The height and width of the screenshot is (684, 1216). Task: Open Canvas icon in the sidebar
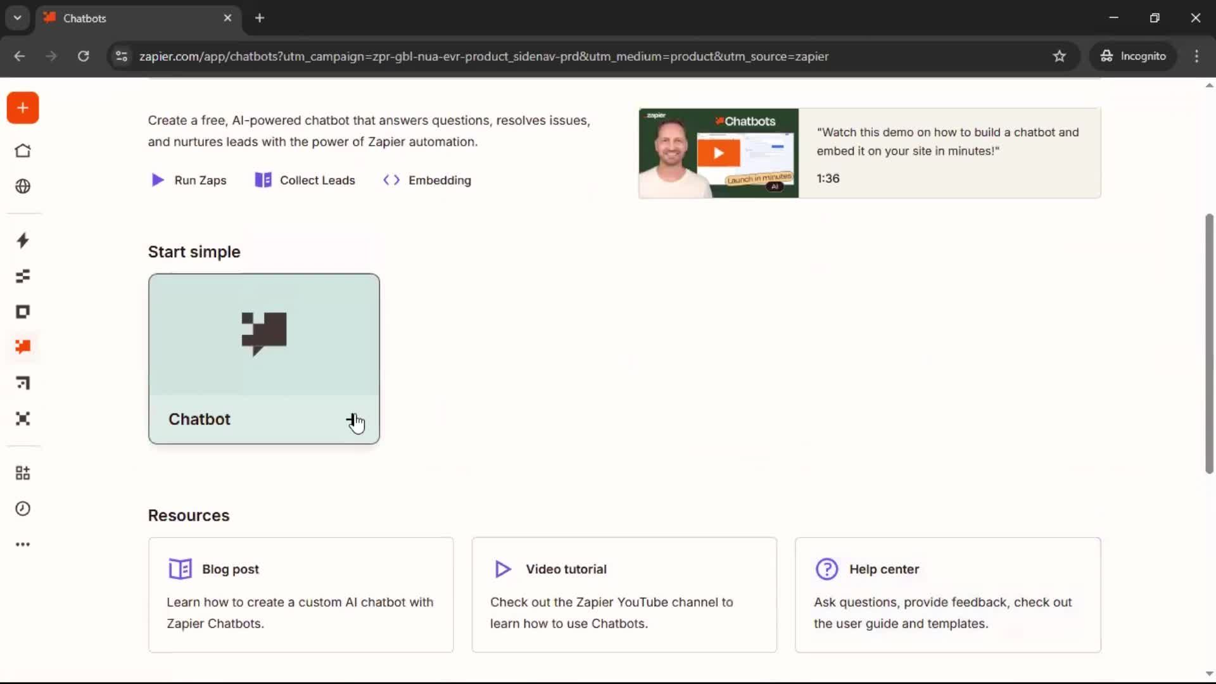click(x=23, y=383)
